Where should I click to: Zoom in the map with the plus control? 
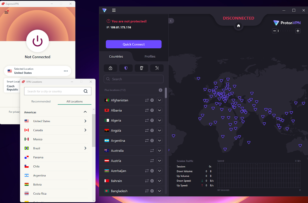coord(298,31)
